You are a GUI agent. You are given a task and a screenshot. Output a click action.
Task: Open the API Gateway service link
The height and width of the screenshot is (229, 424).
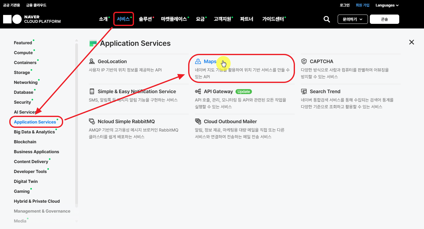click(x=218, y=91)
